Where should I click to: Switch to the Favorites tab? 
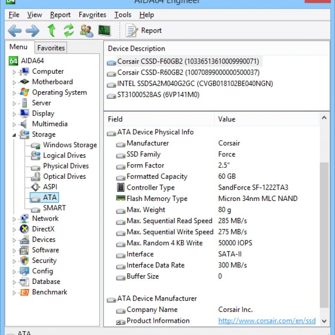click(51, 48)
